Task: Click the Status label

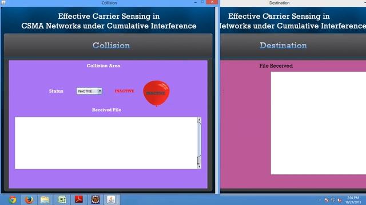Action: coord(56,91)
